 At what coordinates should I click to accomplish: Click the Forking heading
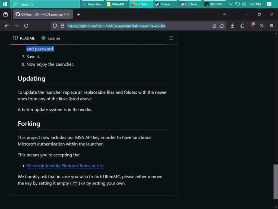point(29,124)
